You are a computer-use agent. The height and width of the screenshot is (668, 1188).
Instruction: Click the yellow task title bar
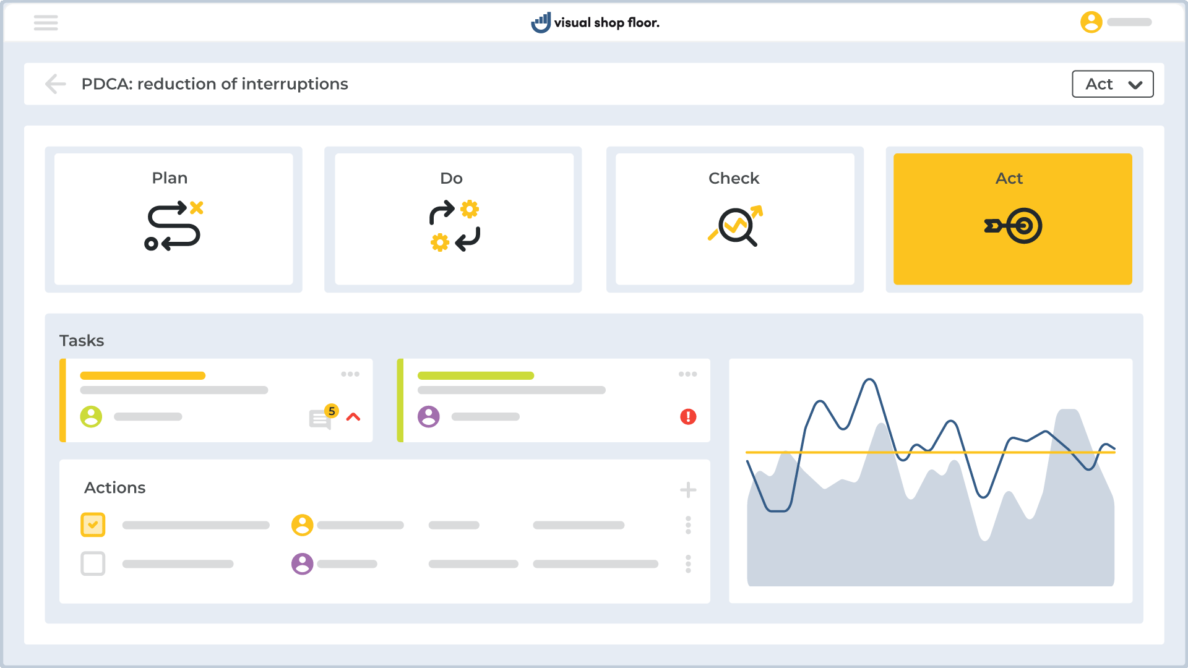pos(143,375)
